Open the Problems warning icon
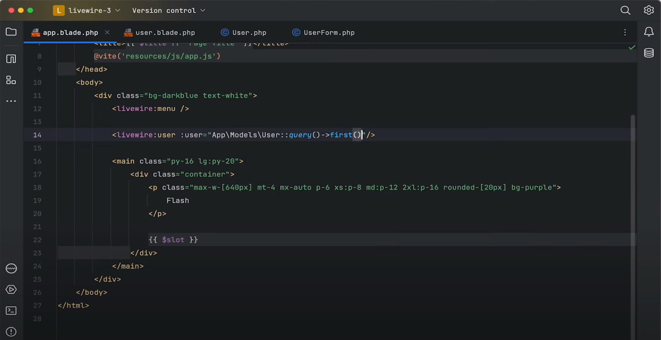Screen dimensions: 661x340 click(11, 332)
